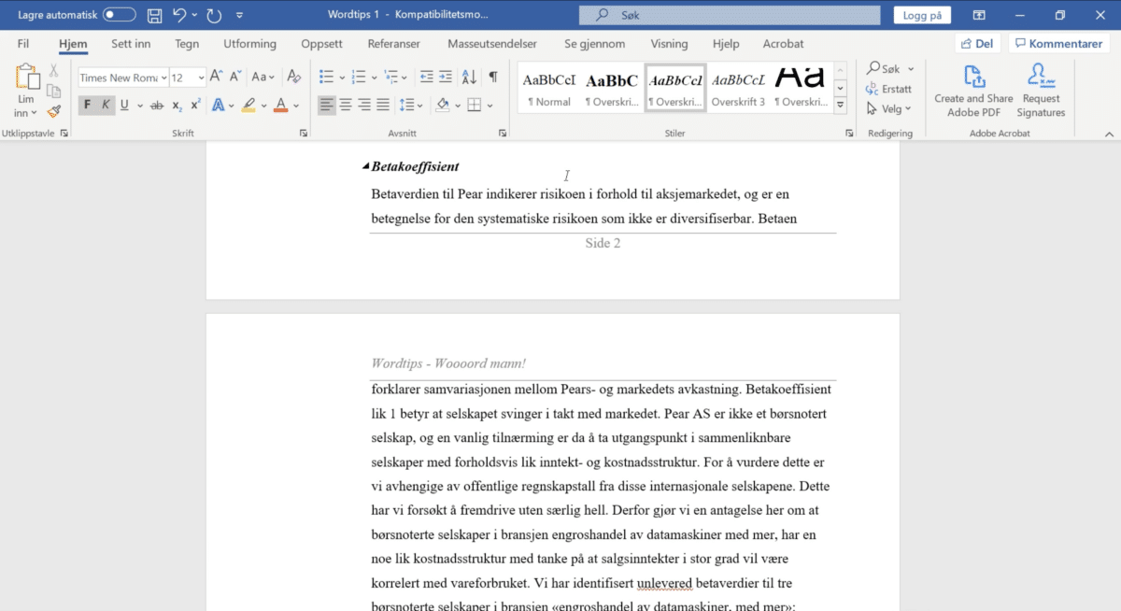Switch to the Sett inn tab

130,44
